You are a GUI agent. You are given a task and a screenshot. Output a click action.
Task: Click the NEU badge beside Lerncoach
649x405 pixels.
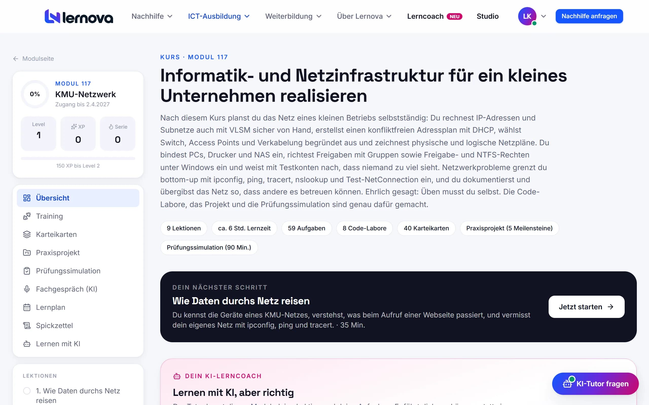point(454,17)
